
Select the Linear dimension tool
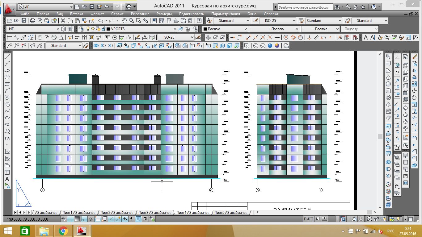(x=9, y=37)
